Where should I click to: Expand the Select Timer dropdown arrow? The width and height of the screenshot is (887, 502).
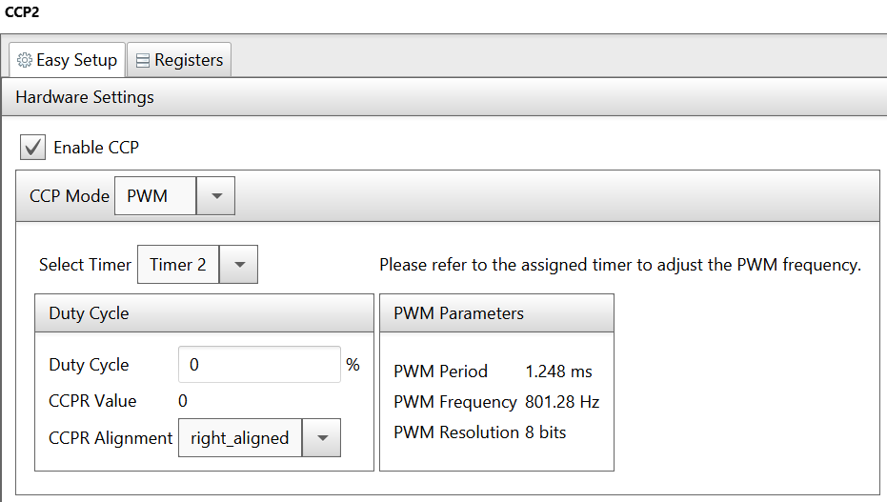(x=239, y=264)
